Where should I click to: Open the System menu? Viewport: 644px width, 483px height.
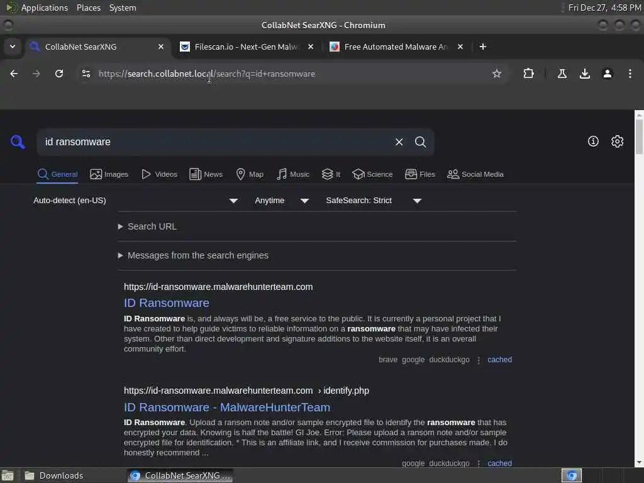(123, 8)
